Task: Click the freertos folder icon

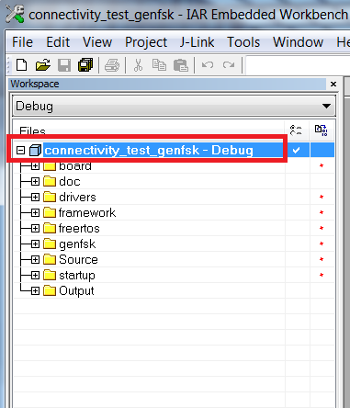Action: pyautogui.click(x=50, y=228)
